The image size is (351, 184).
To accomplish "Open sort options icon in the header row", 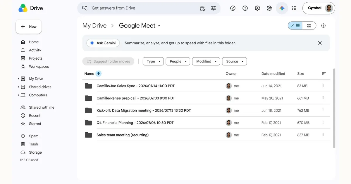I will [x=324, y=74].
